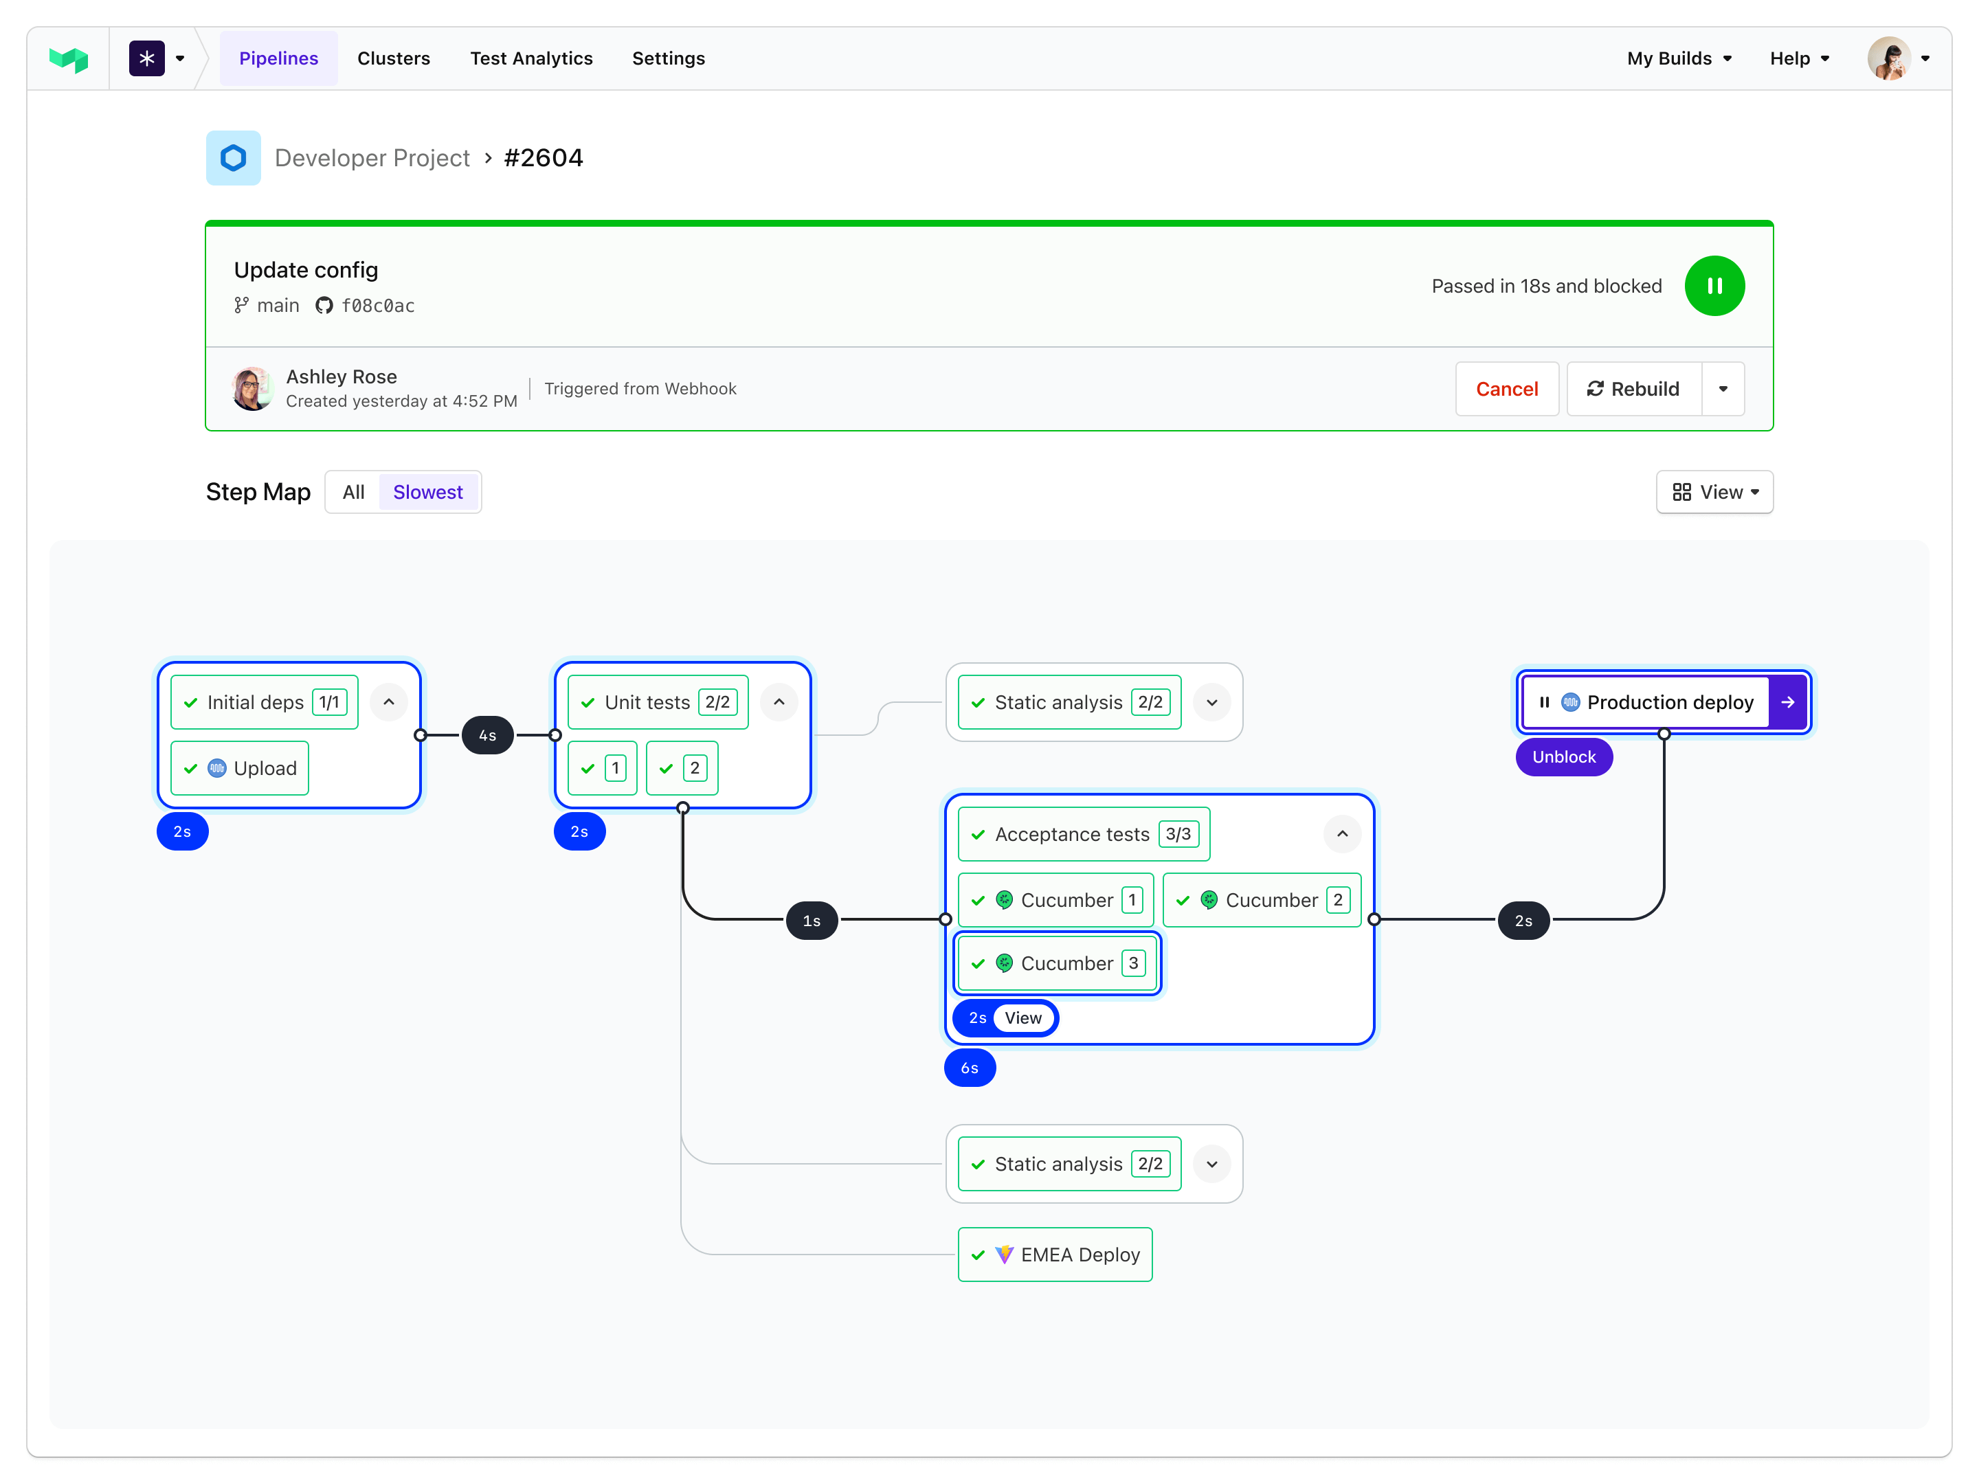Open the user profile avatar menu

click(x=1888, y=59)
